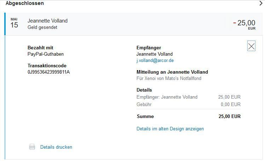Viewport: 265px width, 161px height.
Task: Click the Mai 15 date label
Action: (x=14, y=23)
